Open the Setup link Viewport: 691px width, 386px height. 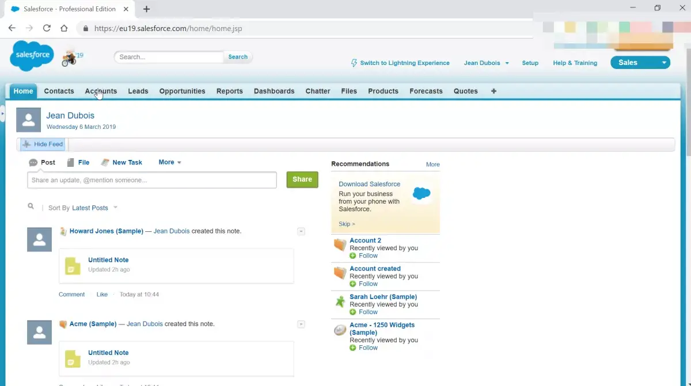click(530, 63)
